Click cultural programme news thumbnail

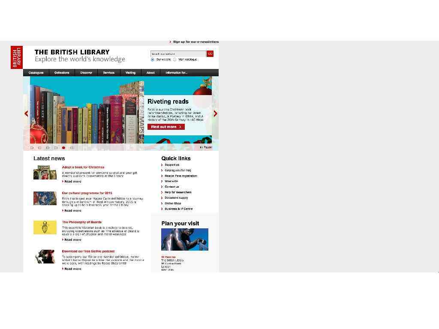(x=45, y=198)
